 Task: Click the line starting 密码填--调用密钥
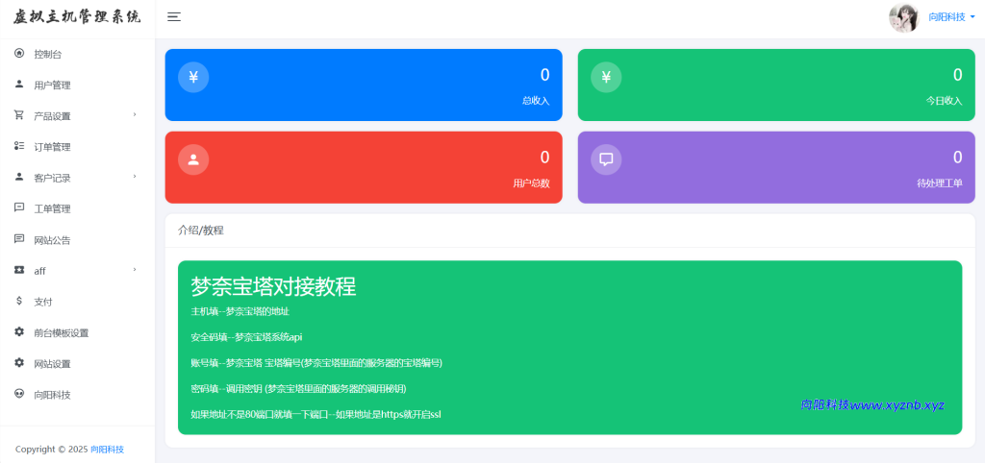298,388
